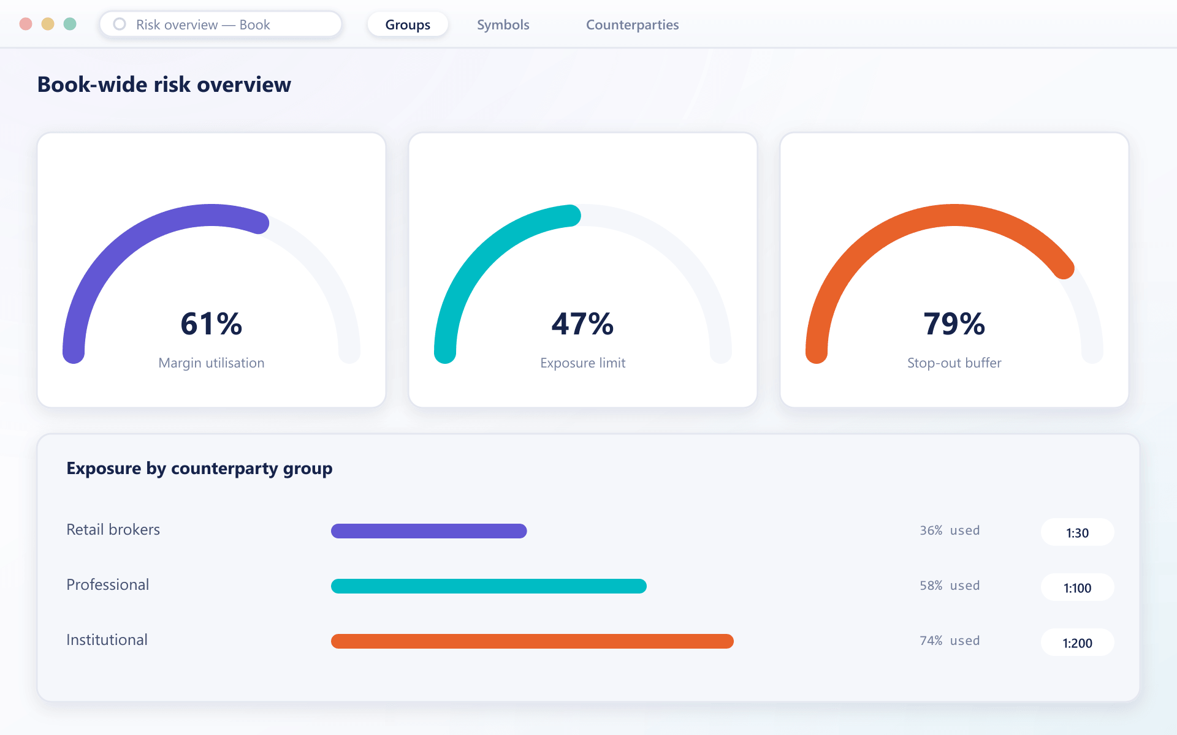Viewport: 1177px width, 735px height.
Task: Click the Margin utilisation label
Action: click(x=211, y=363)
